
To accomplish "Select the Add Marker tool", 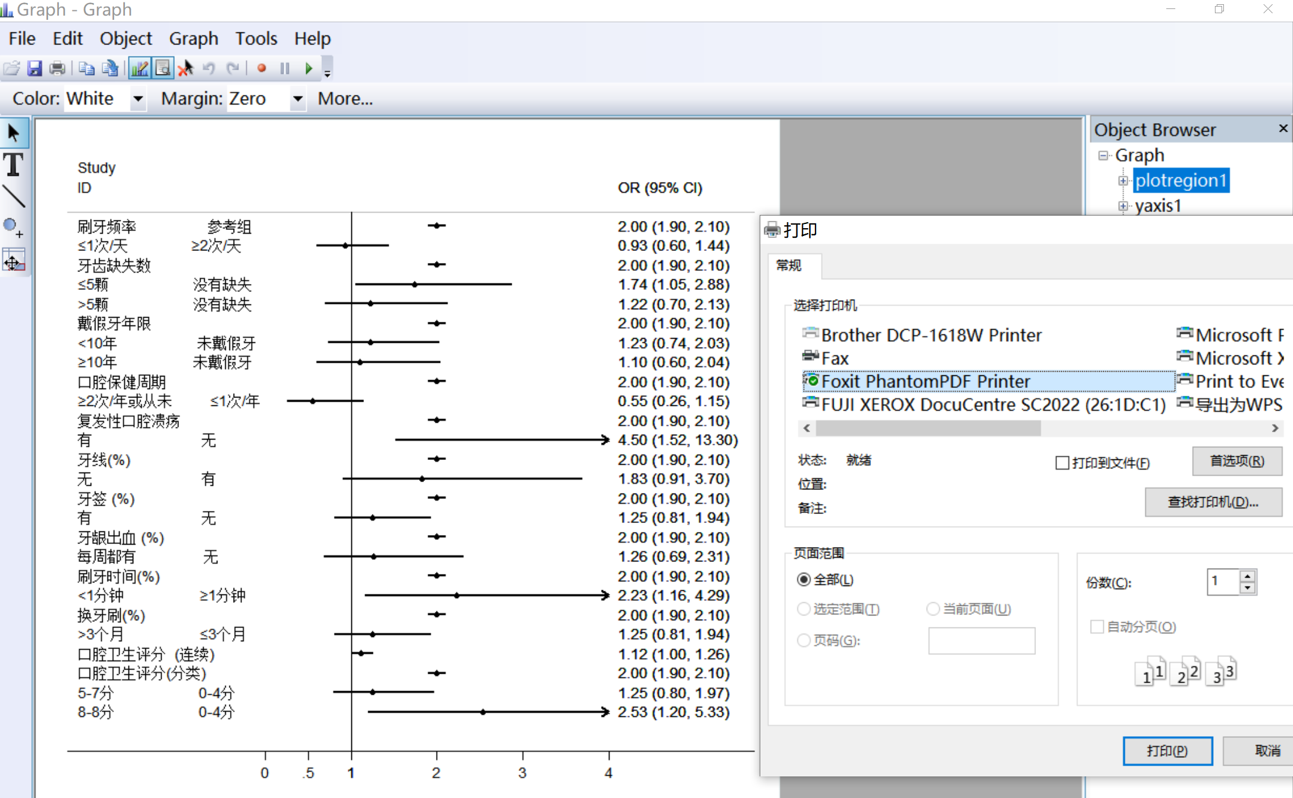I will [x=14, y=228].
